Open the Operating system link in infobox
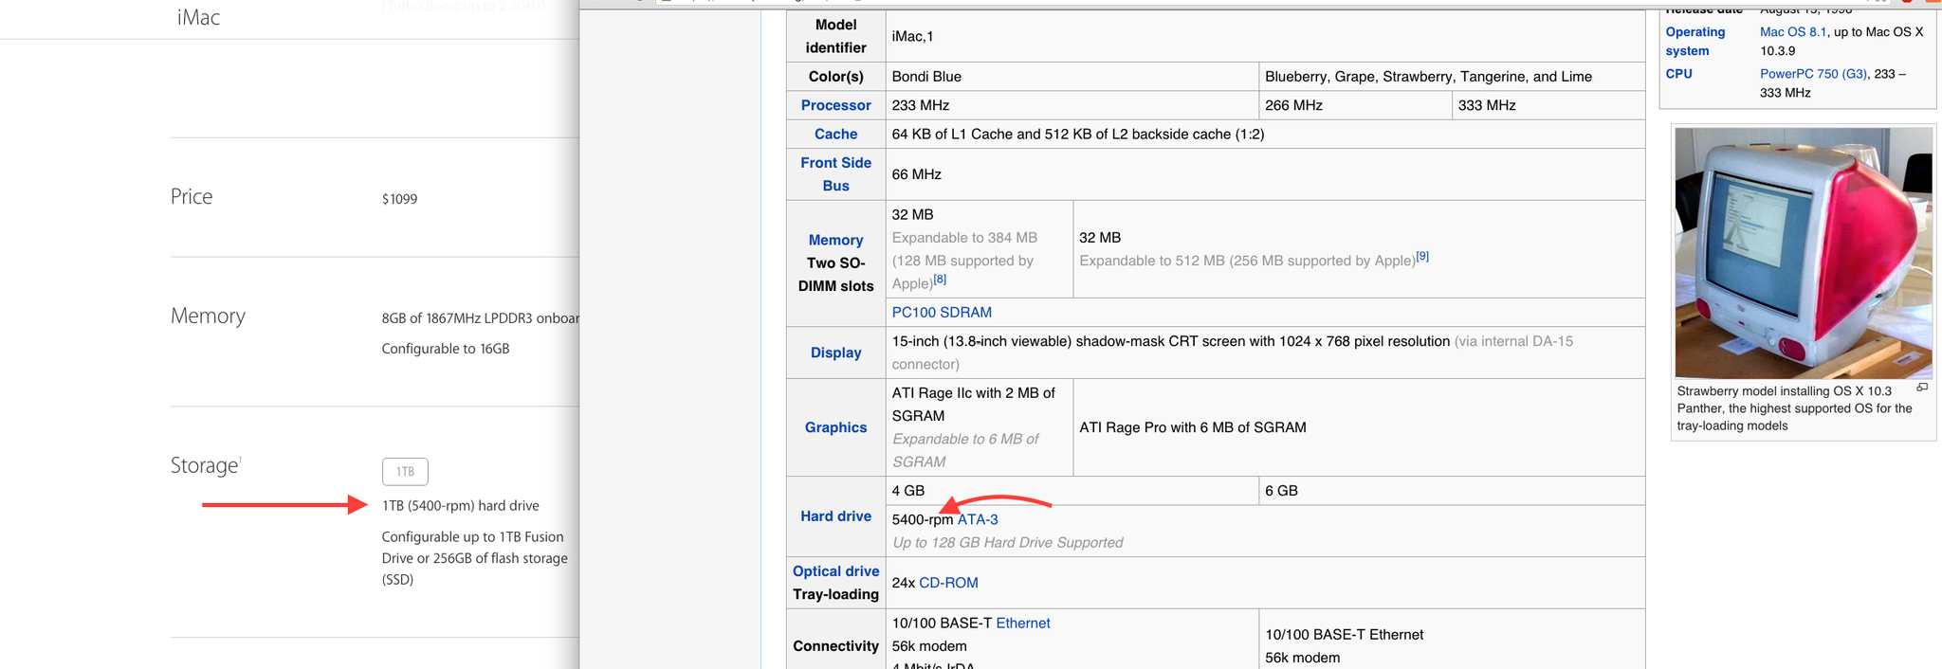Screen dimensions: 1942x669 [x=1695, y=42]
